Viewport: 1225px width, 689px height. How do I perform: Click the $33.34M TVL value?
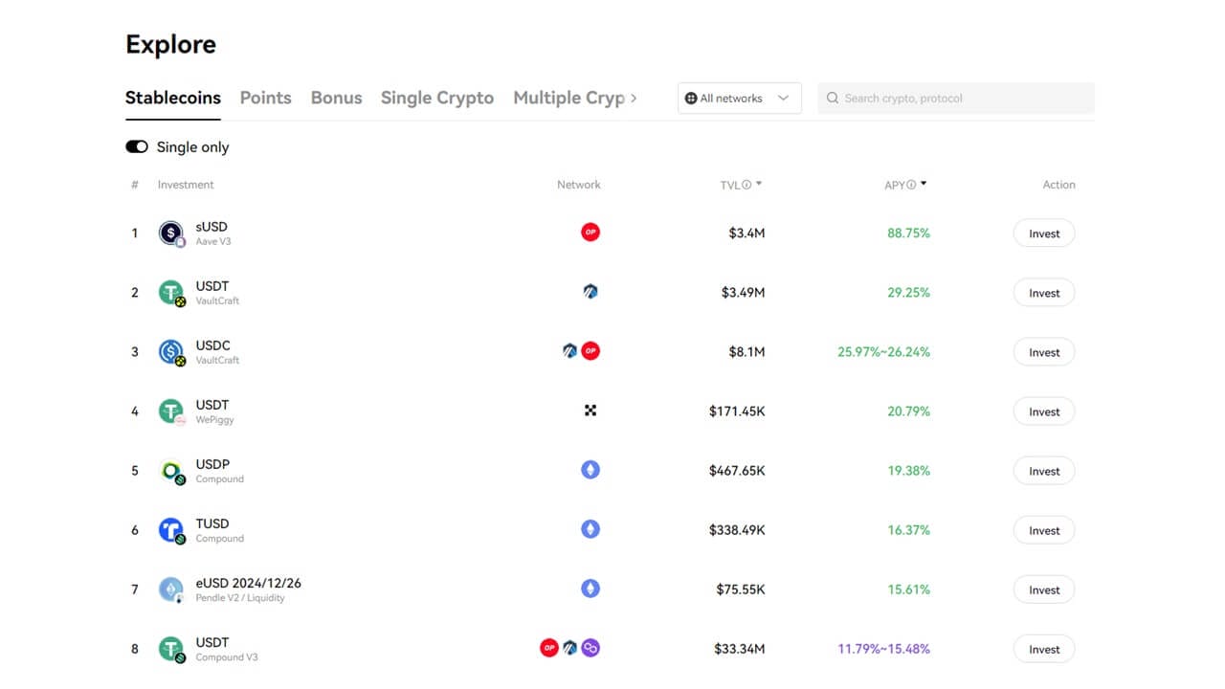click(x=740, y=648)
